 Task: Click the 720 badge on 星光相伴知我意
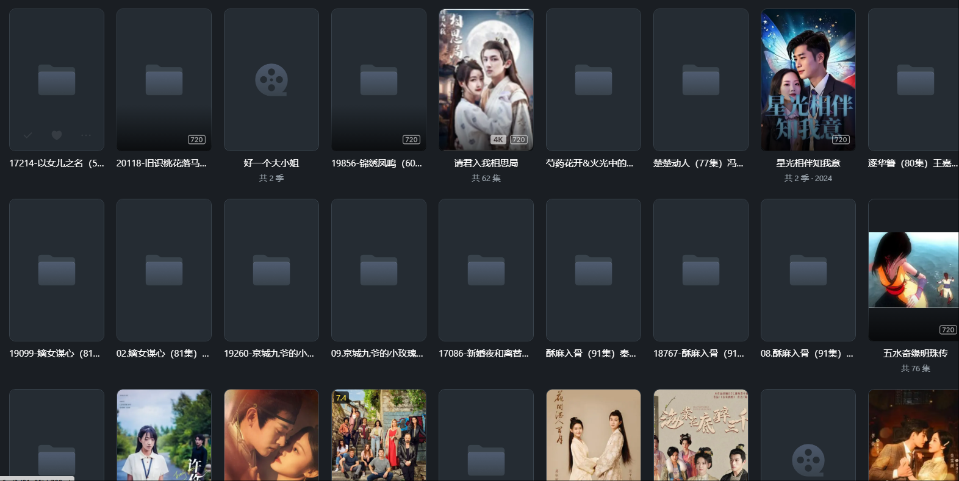point(841,140)
